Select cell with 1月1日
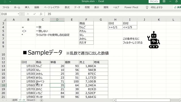Image resolution: width=181 pixels, height=102 pixels. pyautogui.click(x=28, y=66)
